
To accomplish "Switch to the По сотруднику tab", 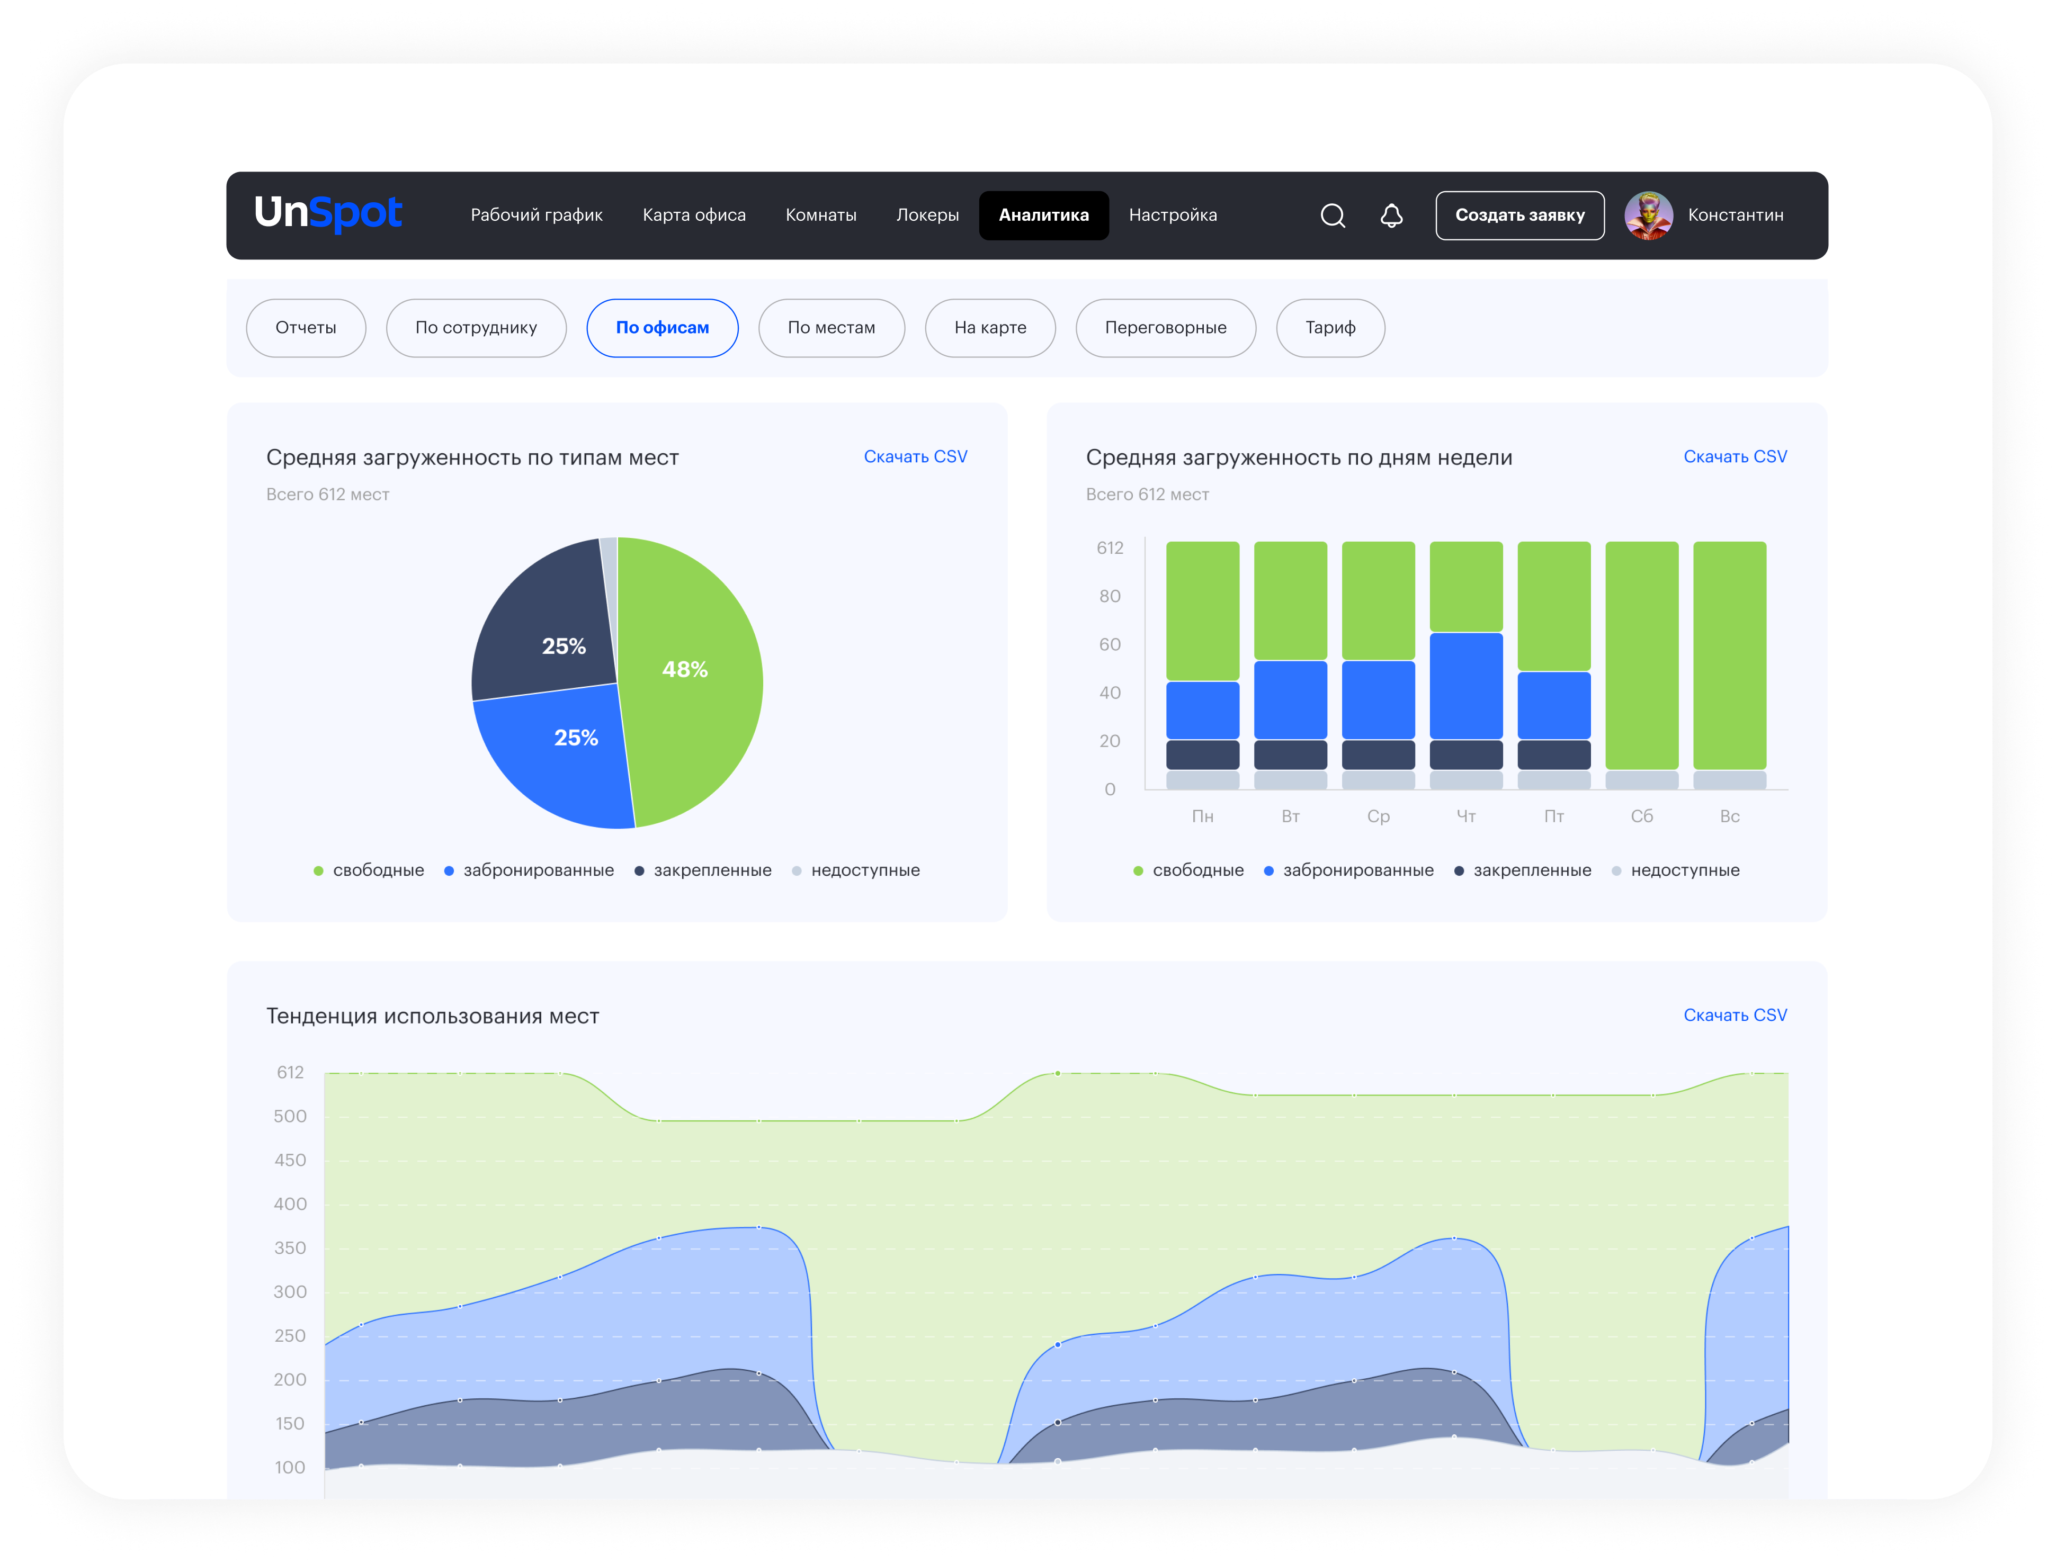I will 476,328.
